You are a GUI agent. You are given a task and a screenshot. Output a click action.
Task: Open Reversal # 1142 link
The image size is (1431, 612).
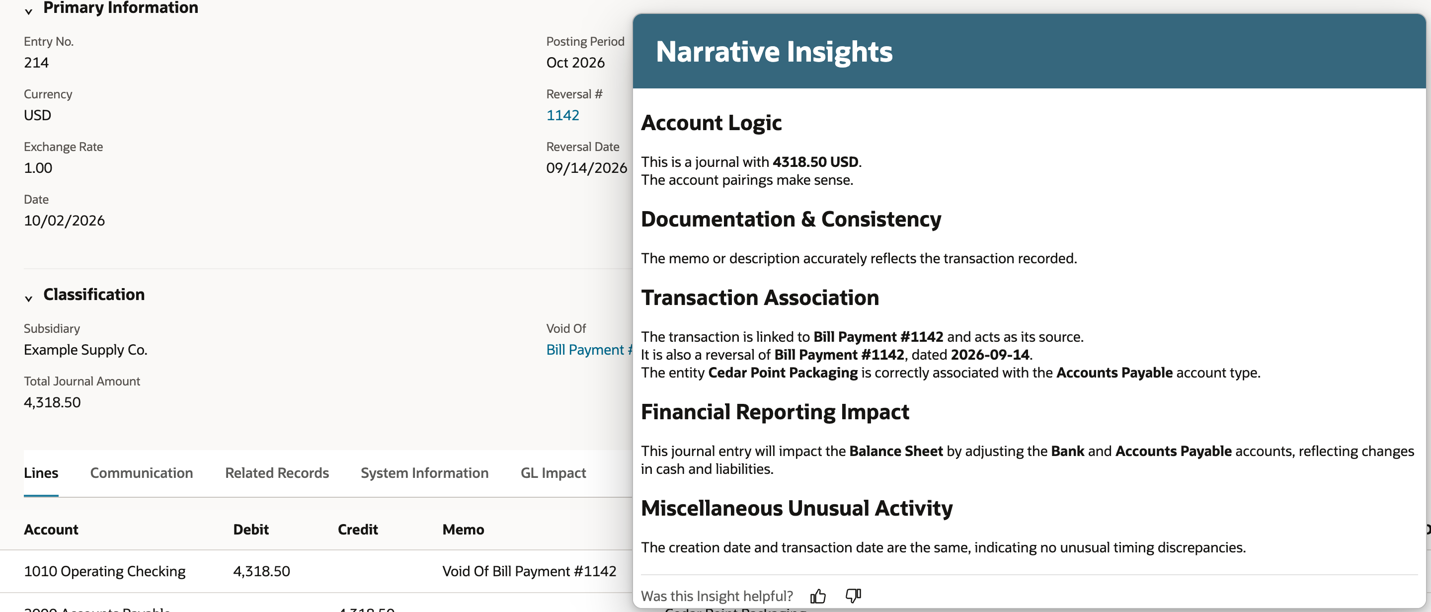point(562,115)
